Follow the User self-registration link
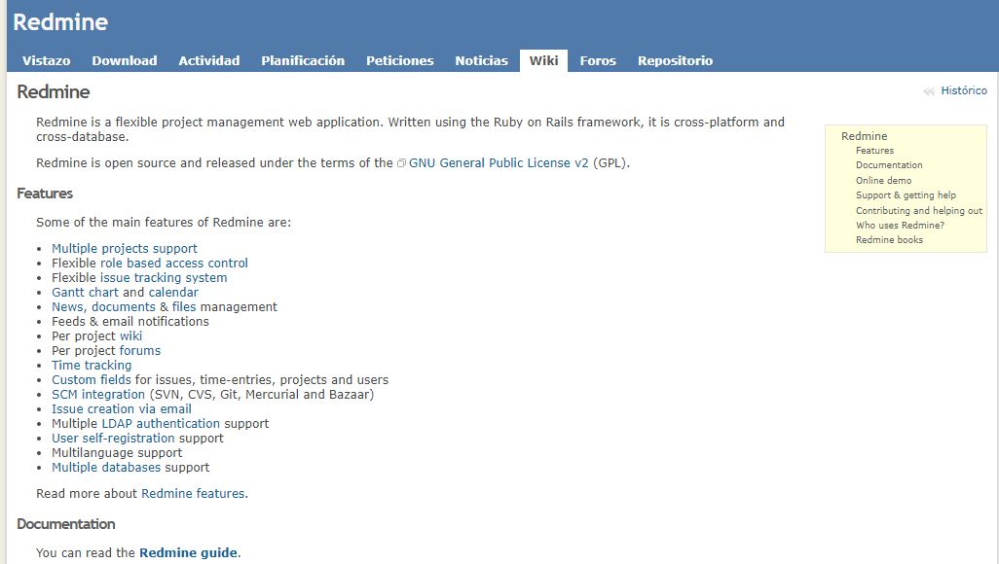This screenshot has width=999, height=564. 113,439
